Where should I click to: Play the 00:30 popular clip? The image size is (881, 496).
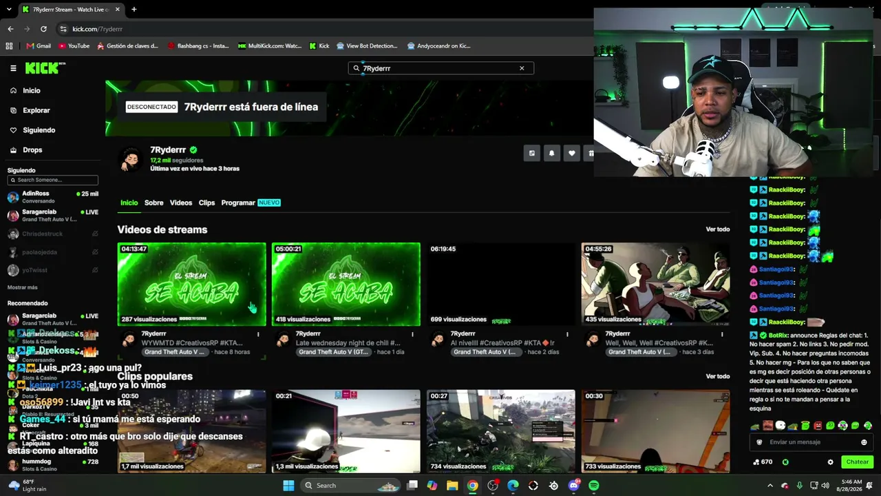point(655,431)
